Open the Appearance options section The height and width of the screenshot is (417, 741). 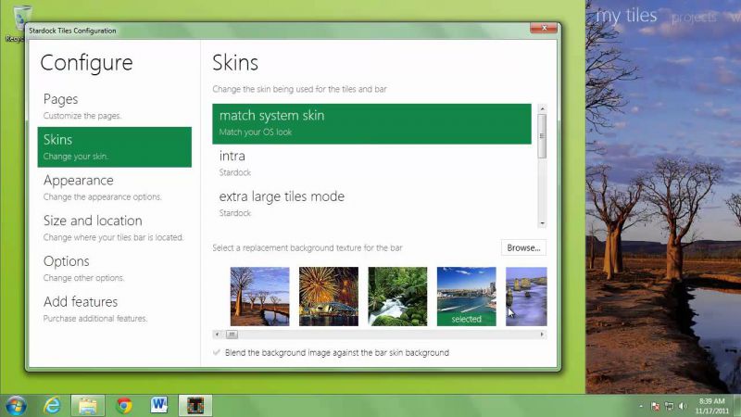click(114, 188)
